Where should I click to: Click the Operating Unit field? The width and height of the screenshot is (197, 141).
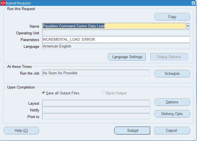click(x=116, y=33)
